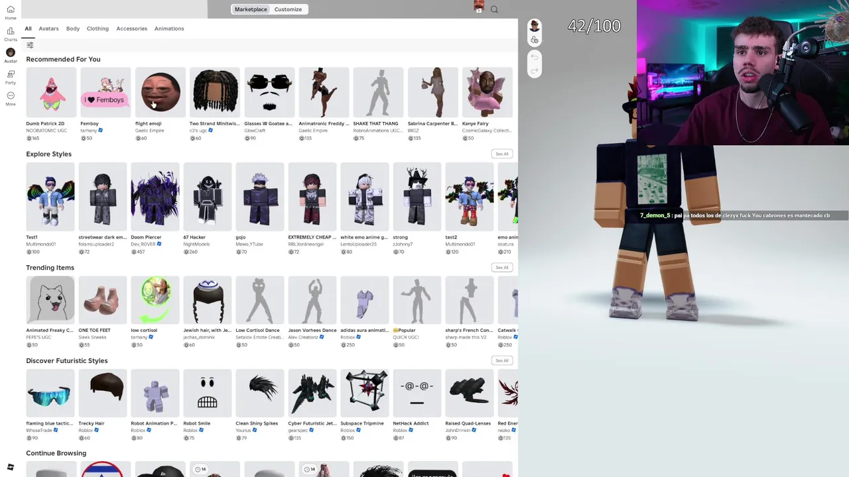The height and width of the screenshot is (477, 849).
Task: Open the 67 Hacker style
Action: pos(208,197)
